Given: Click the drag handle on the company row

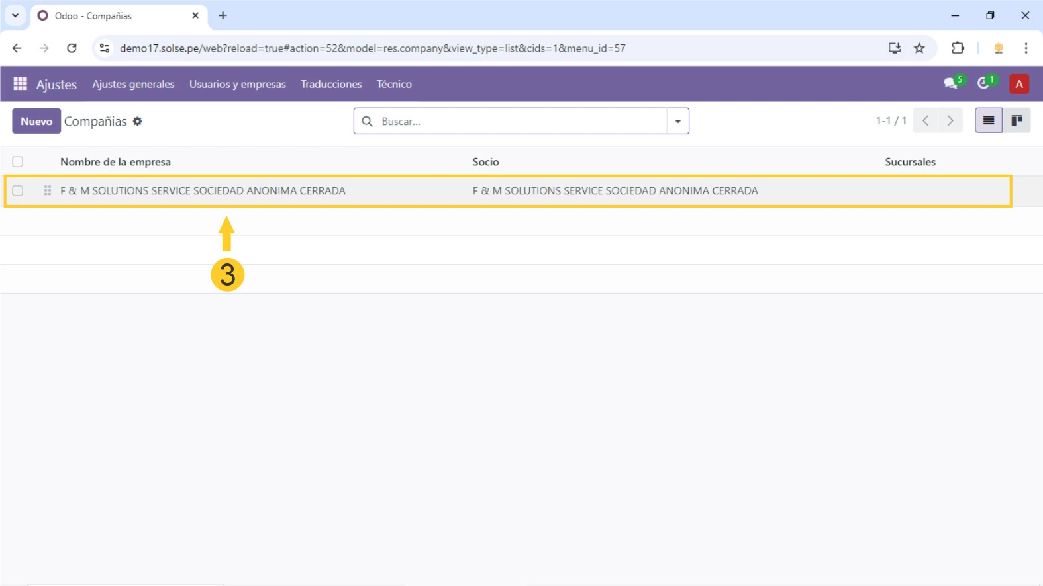Looking at the screenshot, I should [x=47, y=191].
